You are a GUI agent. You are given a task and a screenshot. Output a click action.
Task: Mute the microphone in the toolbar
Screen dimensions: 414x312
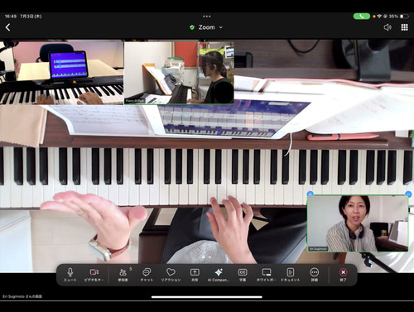70,275
